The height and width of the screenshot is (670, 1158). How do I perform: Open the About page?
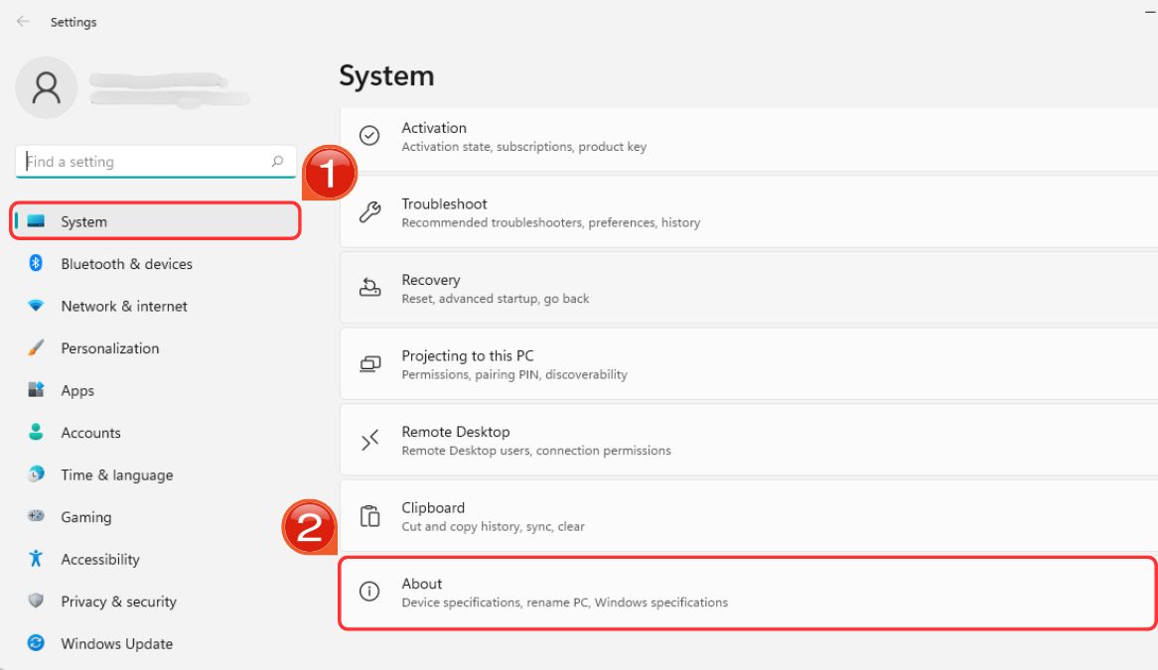click(695, 592)
